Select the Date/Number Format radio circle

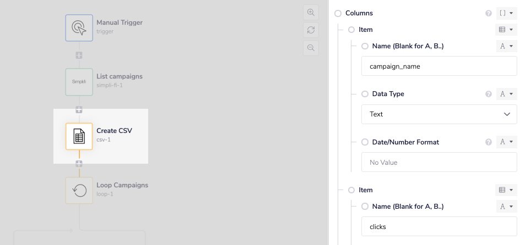click(365, 142)
